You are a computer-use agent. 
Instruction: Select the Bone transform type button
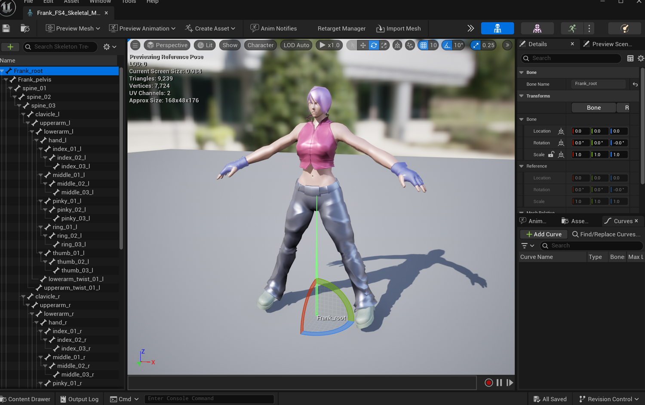[x=594, y=108]
